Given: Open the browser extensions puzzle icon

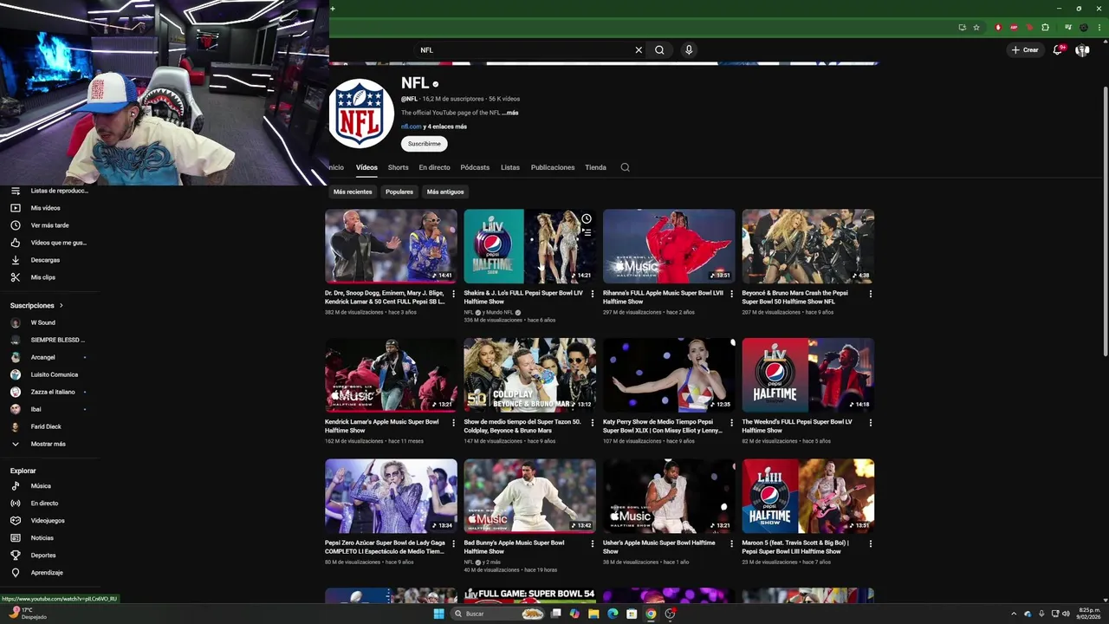Looking at the screenshot, I should (x=1045, y=28).
